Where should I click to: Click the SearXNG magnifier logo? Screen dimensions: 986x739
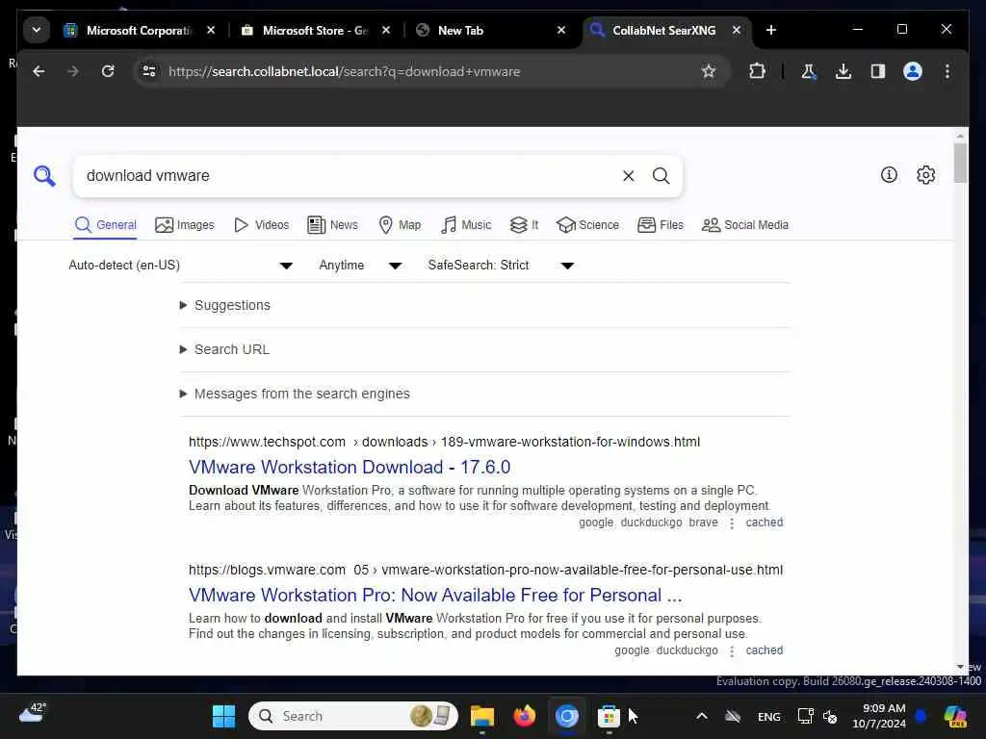tap(44, 176)
